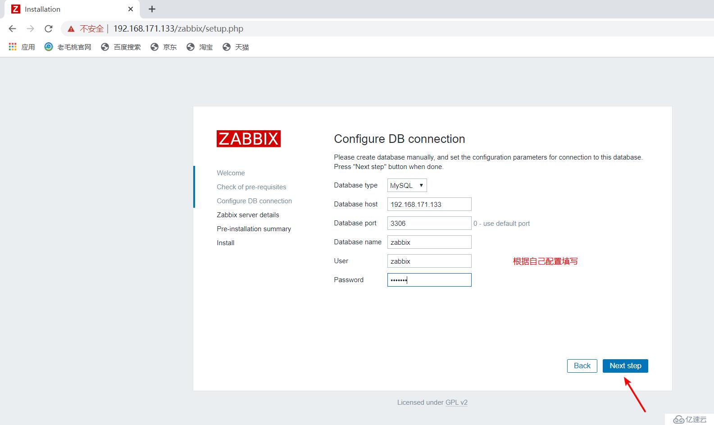The width and height of the screenshot is (714, 425).
Task: Click the User input field
Action: pyautogui.click(x=429, y=261)
